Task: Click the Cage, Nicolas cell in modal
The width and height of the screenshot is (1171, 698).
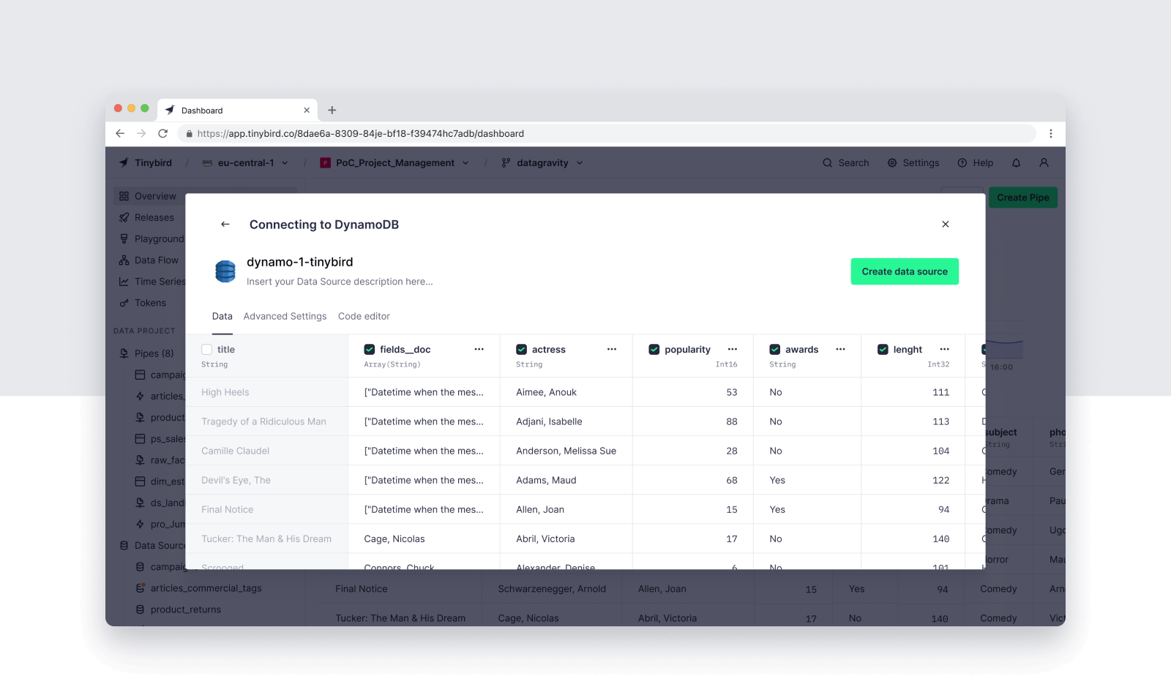Action: tap(424, 538)
